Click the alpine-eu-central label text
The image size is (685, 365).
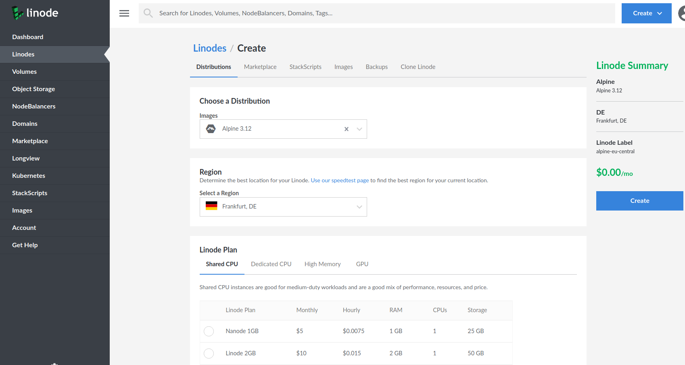click(x=615, y=152)
